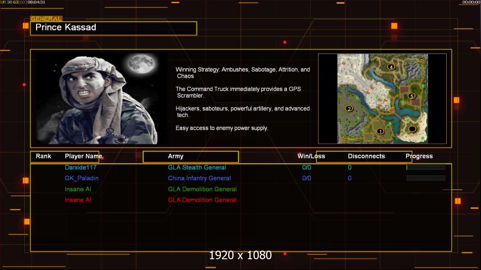This screenshot has width=481, height=270.
Task: Click the Winning Strategy description text
Action: 243,73
